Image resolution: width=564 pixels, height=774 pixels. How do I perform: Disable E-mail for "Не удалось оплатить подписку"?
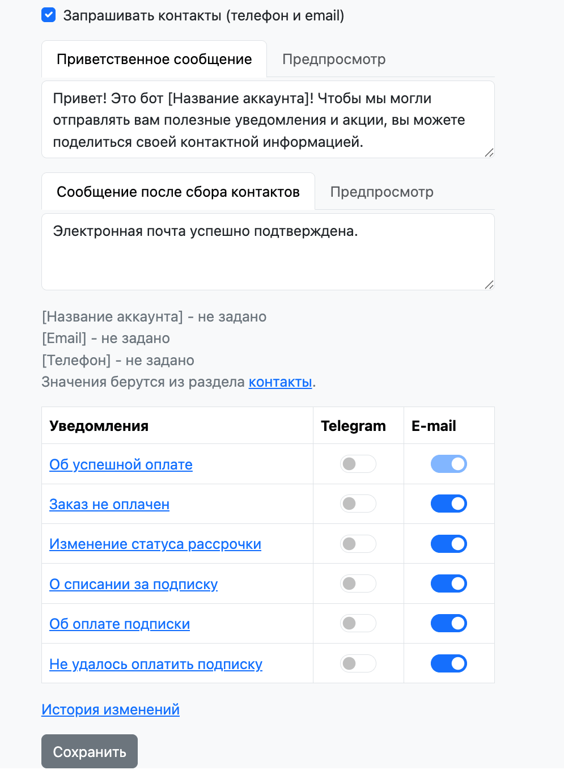pos(449,663)
